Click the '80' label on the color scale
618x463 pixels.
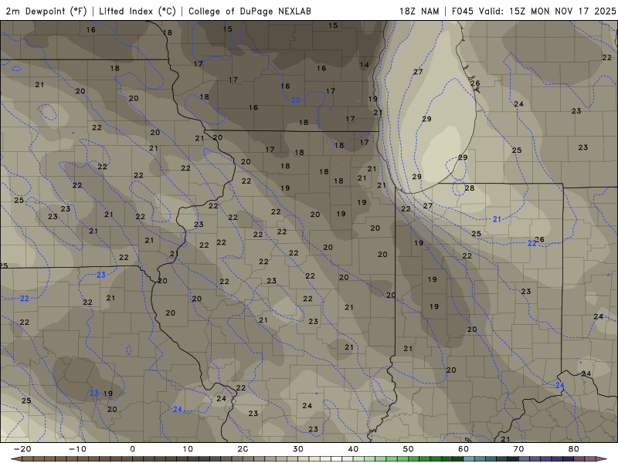pyautogui.click(x=574, y=449)
